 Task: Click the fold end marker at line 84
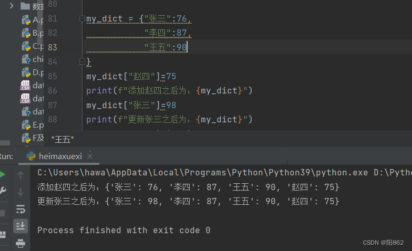point(81,61)
